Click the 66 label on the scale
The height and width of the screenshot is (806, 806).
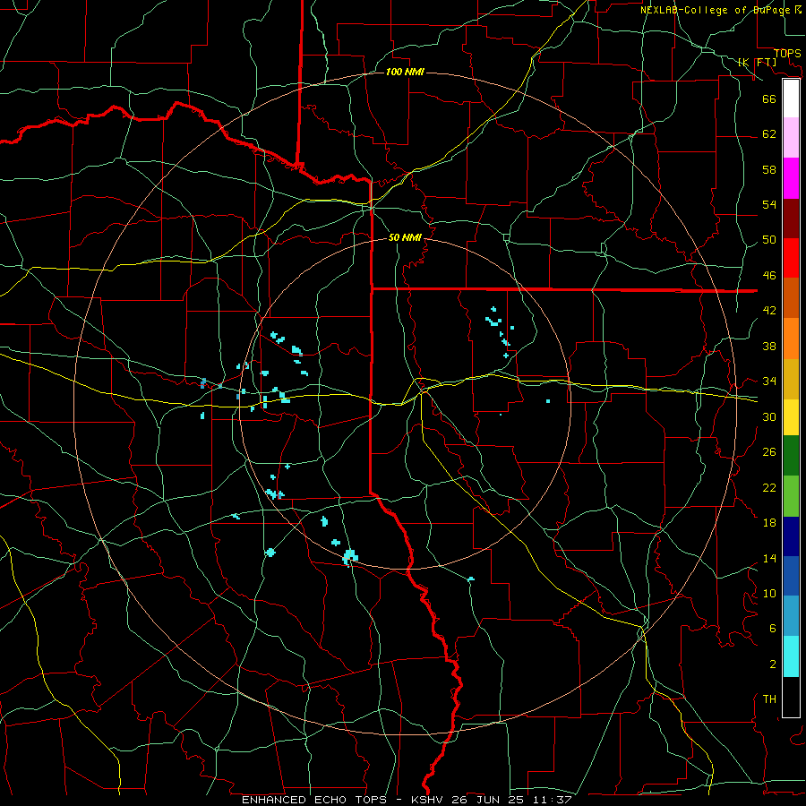tap(769, 99)
